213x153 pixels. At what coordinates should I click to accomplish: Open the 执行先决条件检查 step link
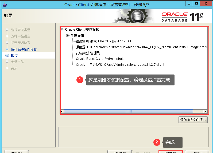(x=24, y=49)
